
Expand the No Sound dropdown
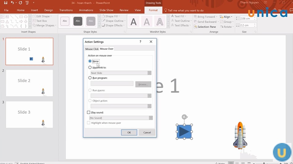tap(151, 118)
